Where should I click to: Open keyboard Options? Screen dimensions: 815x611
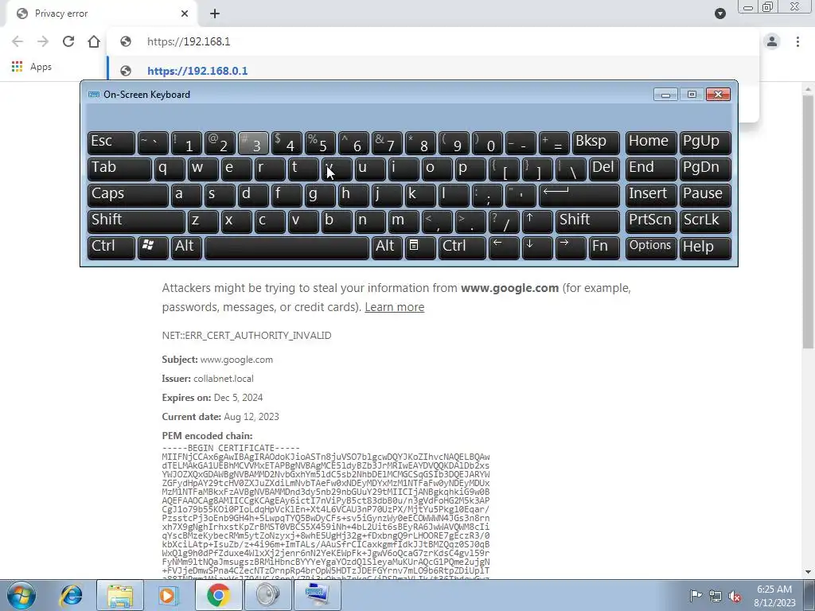tap(651, 247)
